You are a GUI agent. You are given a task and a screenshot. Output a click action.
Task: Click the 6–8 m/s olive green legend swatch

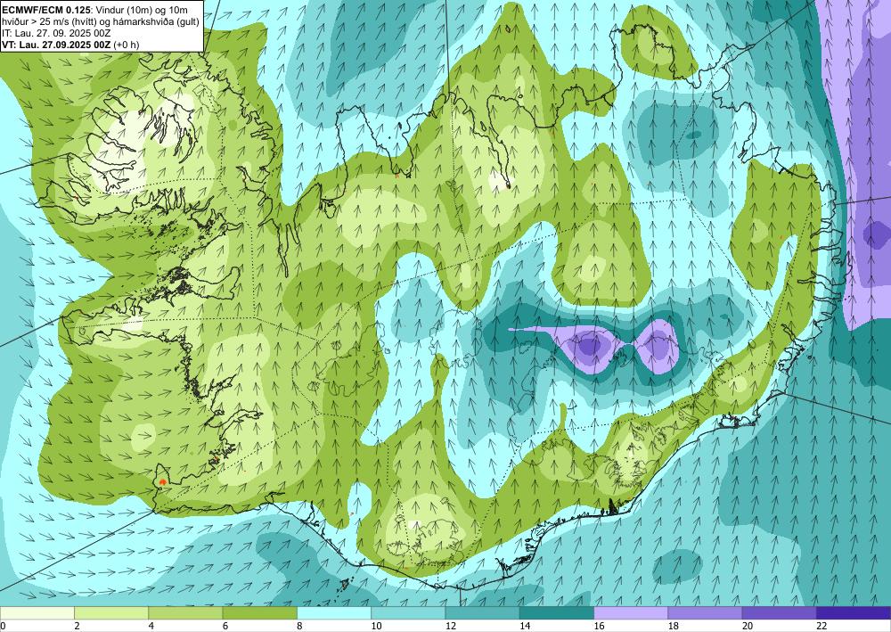tap(259, 613)
